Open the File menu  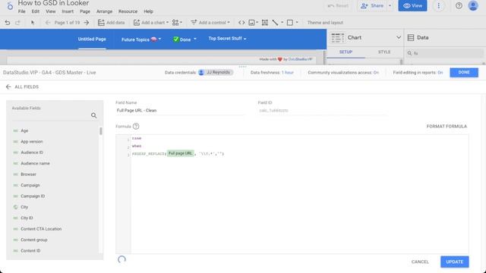pyautogui.click(x=22, y=11)
